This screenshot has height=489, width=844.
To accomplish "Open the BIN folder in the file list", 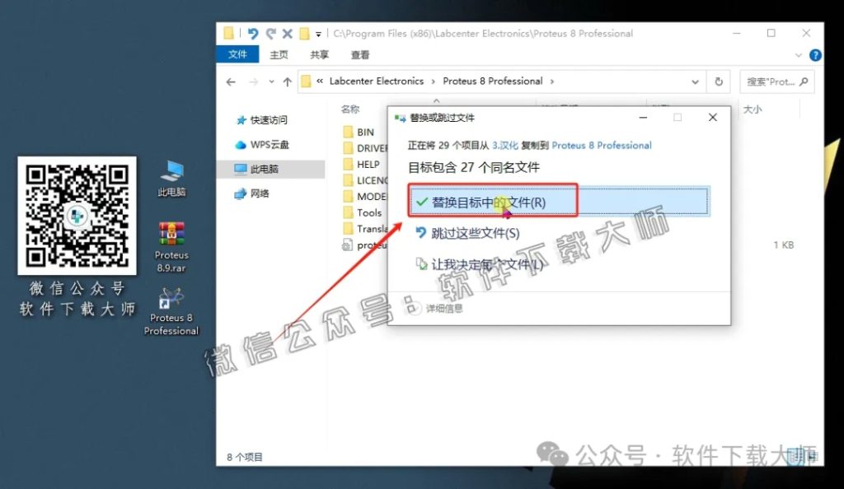I will coord(363,132).
